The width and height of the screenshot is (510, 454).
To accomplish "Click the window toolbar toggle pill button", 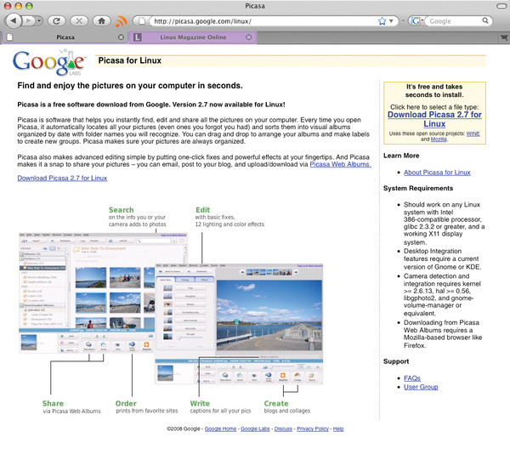I will point(502,6).
